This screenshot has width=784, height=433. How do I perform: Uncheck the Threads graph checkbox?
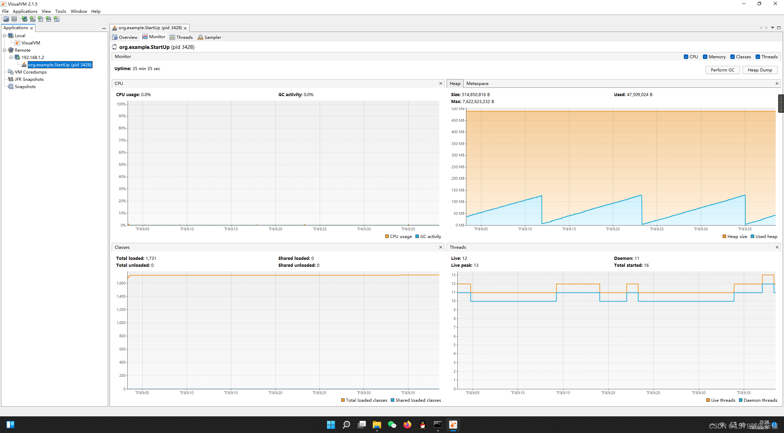tap(758, 57)
